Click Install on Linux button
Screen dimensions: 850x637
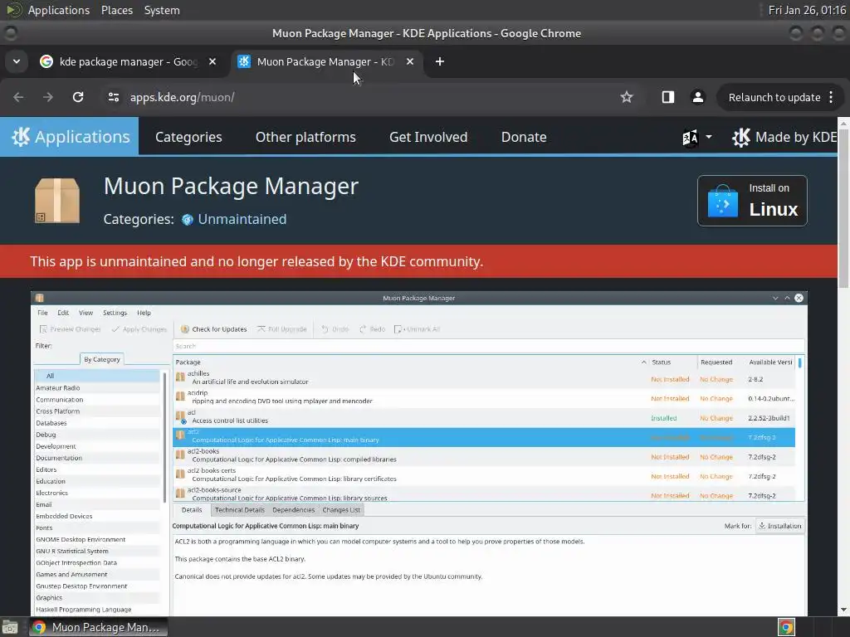click(x=752, y=201)
